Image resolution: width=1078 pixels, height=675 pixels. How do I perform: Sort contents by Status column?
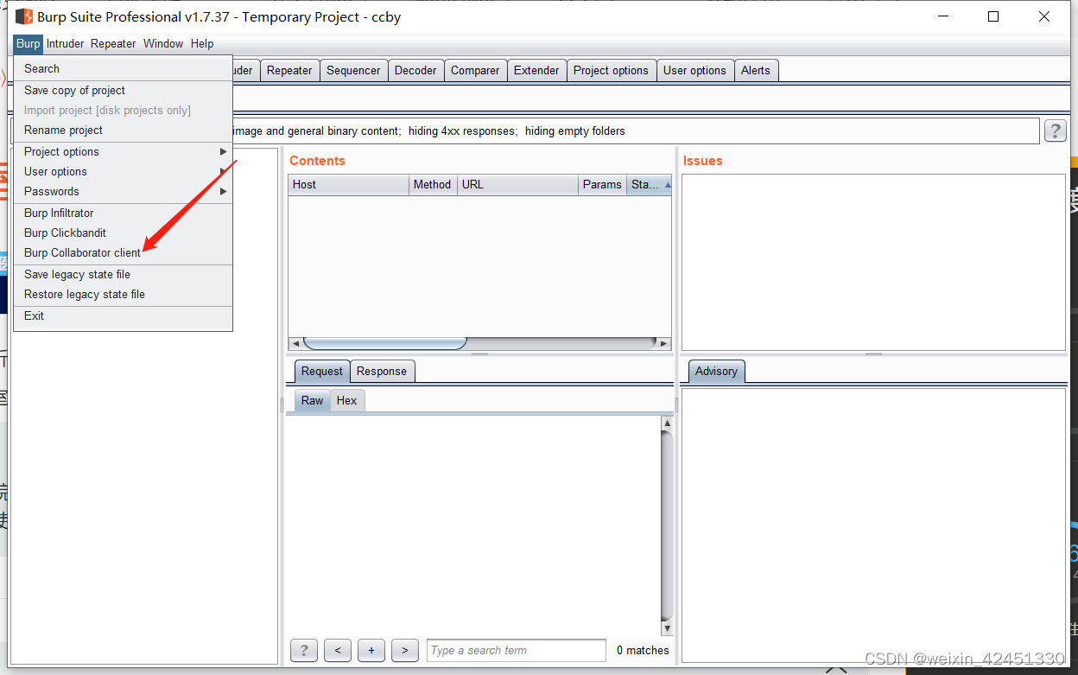650,184
